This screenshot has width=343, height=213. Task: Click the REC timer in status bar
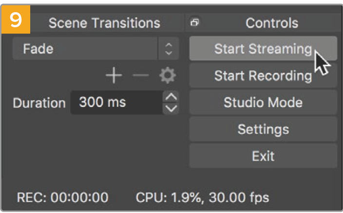63,198
